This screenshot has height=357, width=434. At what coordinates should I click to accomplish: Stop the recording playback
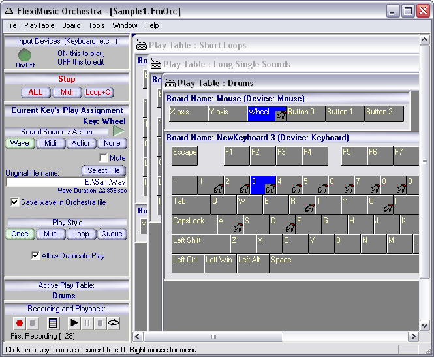[x=101, y=323]
